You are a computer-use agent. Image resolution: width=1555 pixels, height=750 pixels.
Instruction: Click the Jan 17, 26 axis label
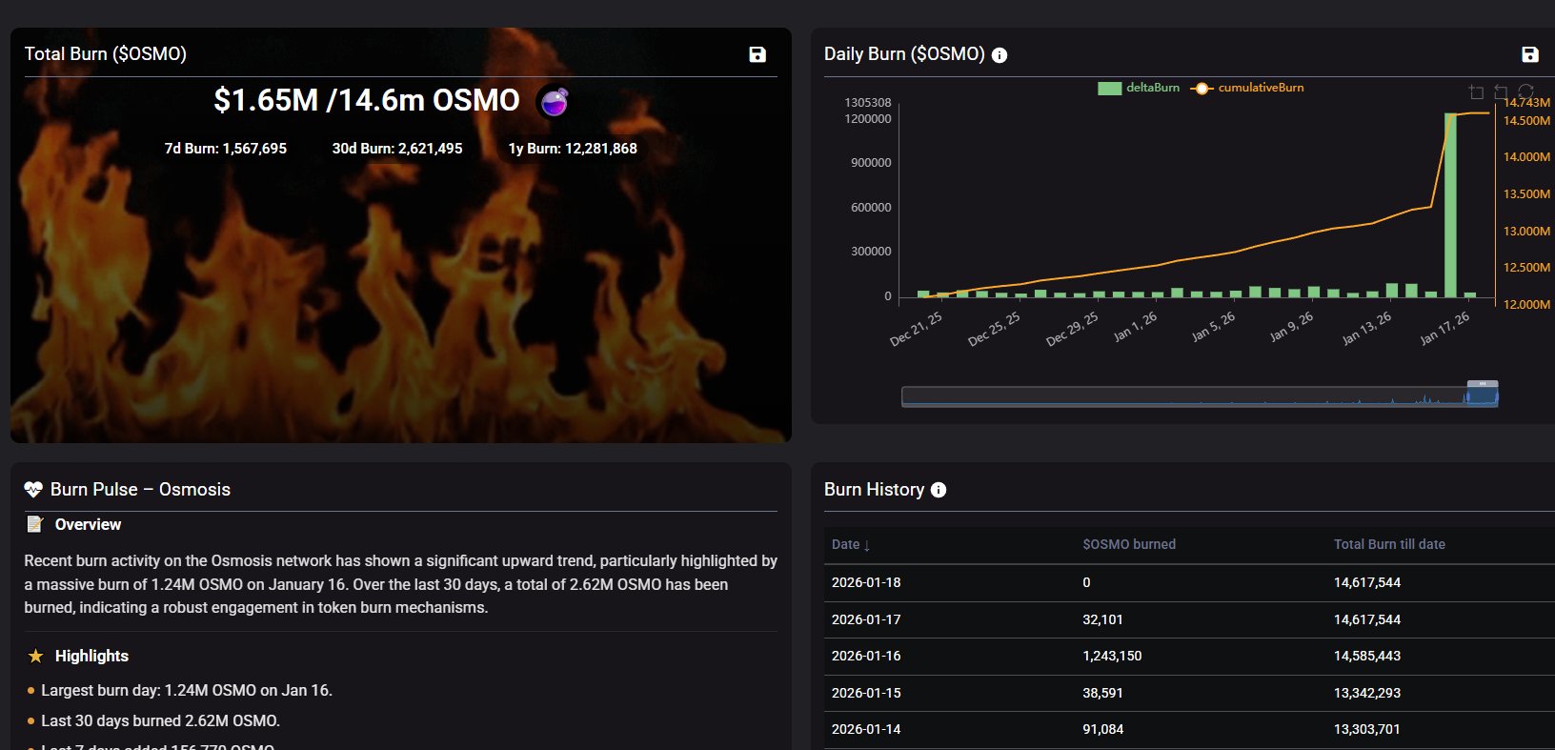1444,329
